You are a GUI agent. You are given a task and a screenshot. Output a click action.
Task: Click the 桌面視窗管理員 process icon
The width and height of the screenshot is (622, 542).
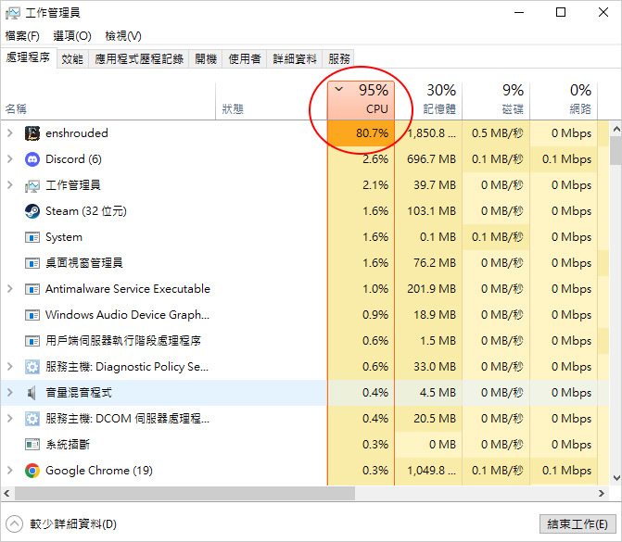click(32, 263)
